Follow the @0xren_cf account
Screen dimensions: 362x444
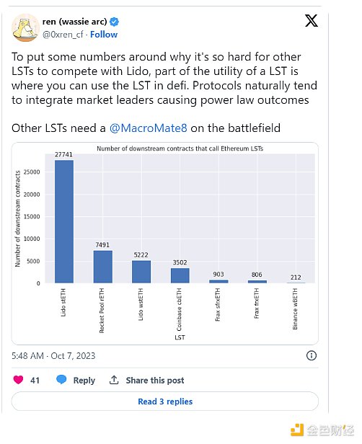coord(104,35)
